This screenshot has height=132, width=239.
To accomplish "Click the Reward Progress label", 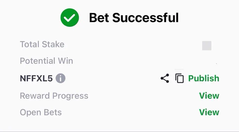I will pyautogui.click(x=54, y=96).
